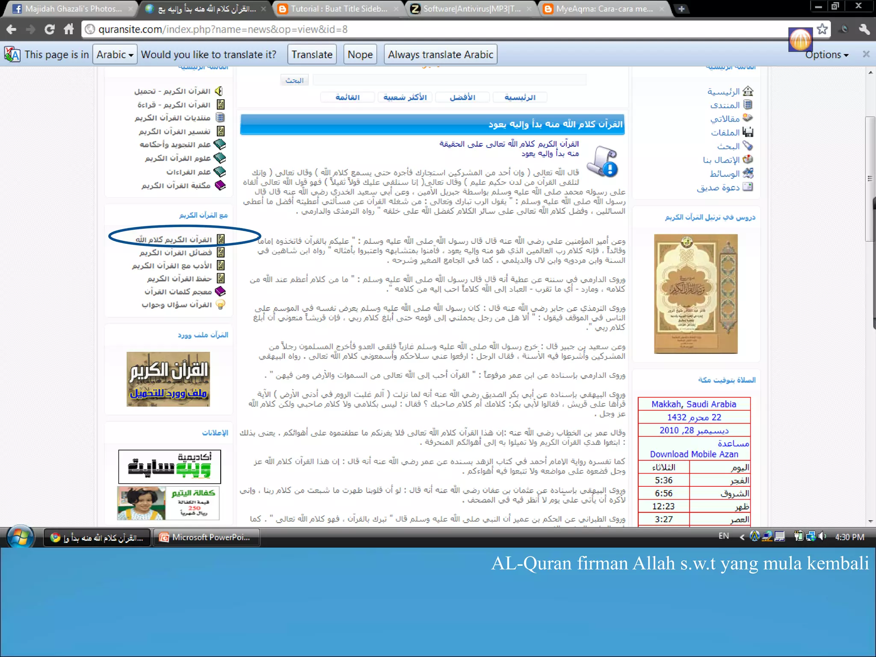The width and height of the screenshot is (876, 657).
Task: Click the icon beside مقالاتي
Action: [x=748, y=118]
